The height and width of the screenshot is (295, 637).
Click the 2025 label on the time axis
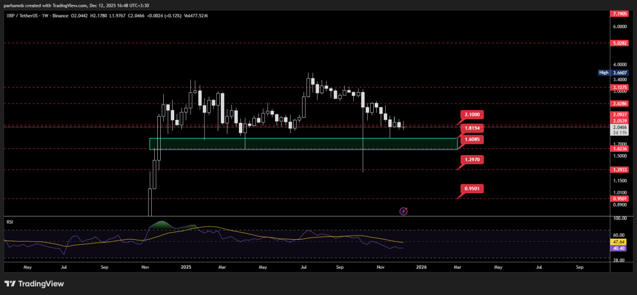186,267
